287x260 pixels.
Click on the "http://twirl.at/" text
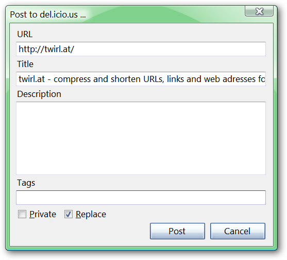pos(46,49)
